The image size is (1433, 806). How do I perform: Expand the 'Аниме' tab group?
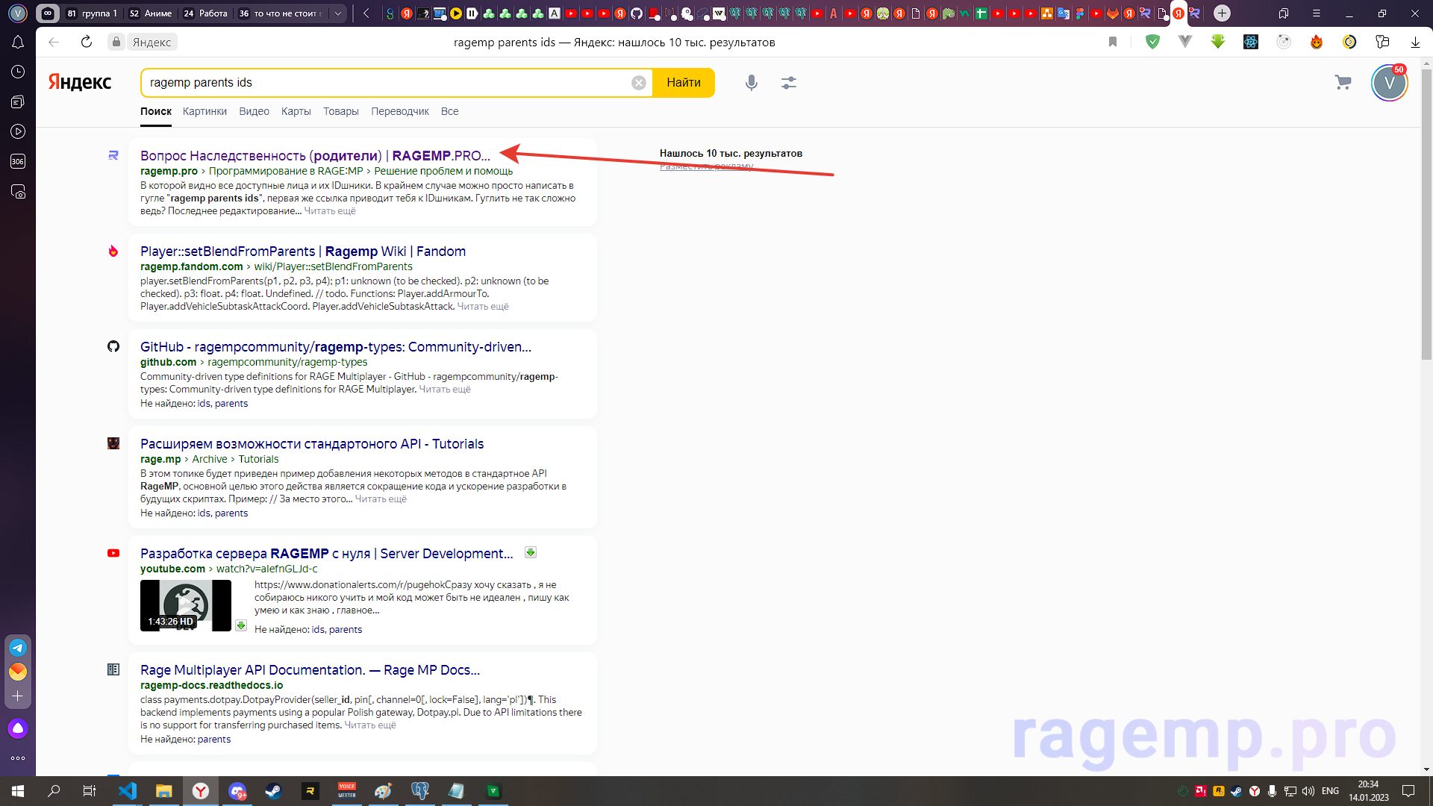[149, 13]
